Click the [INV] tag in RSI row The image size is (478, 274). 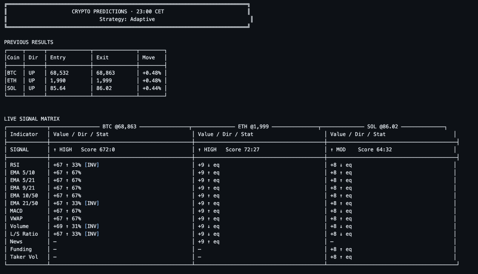[92, 165]
